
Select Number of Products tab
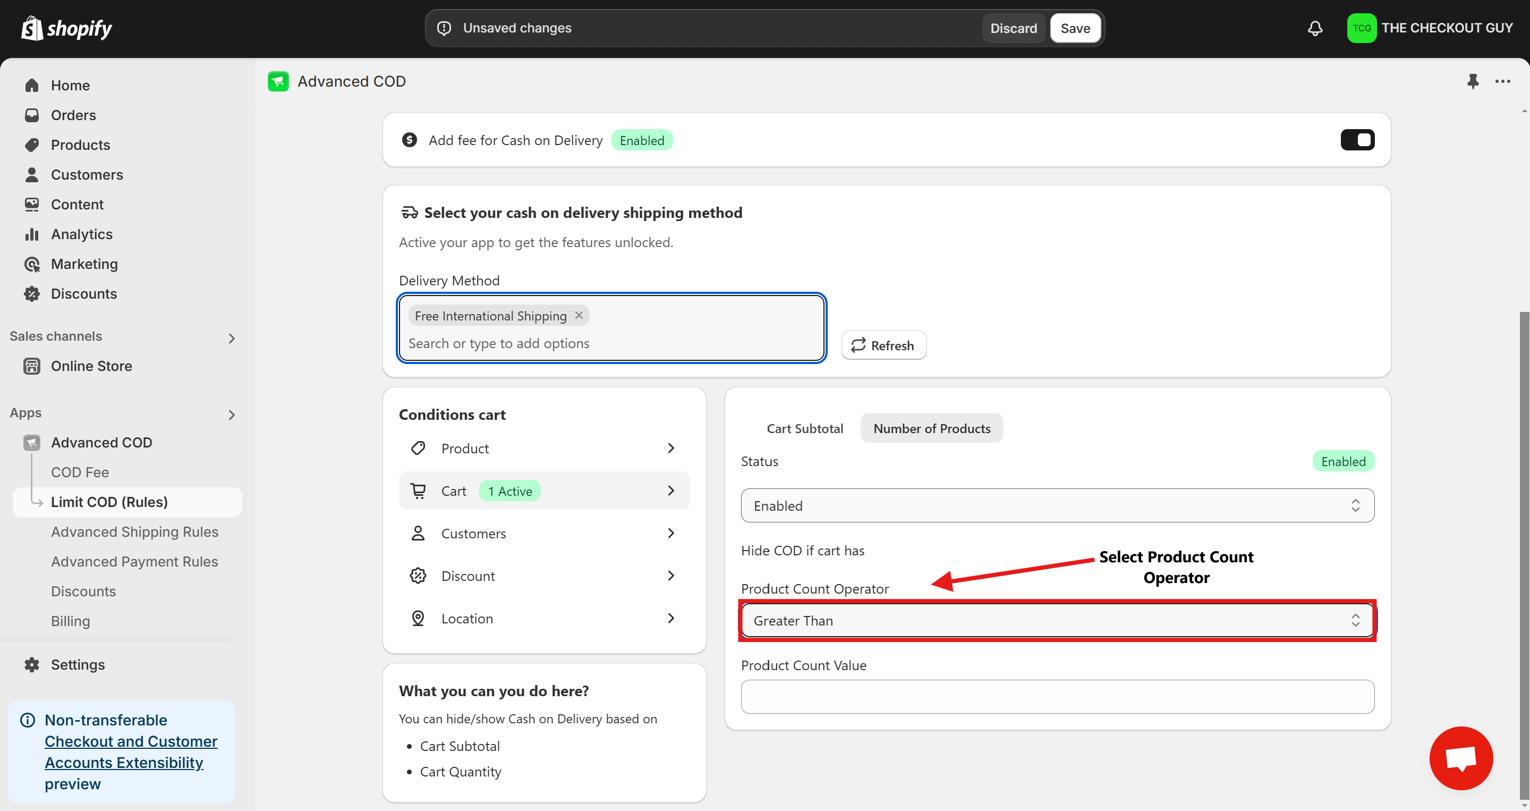point(932,428)
